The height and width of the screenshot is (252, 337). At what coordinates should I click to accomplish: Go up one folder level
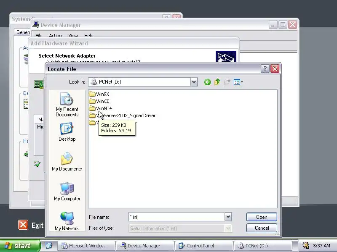[217, 82]
